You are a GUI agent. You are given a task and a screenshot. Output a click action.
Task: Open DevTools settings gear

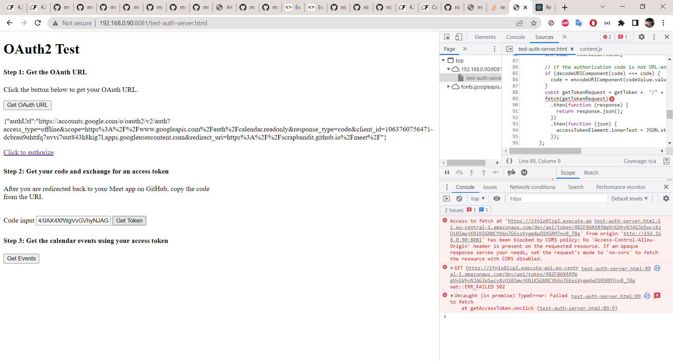[641, 37]
